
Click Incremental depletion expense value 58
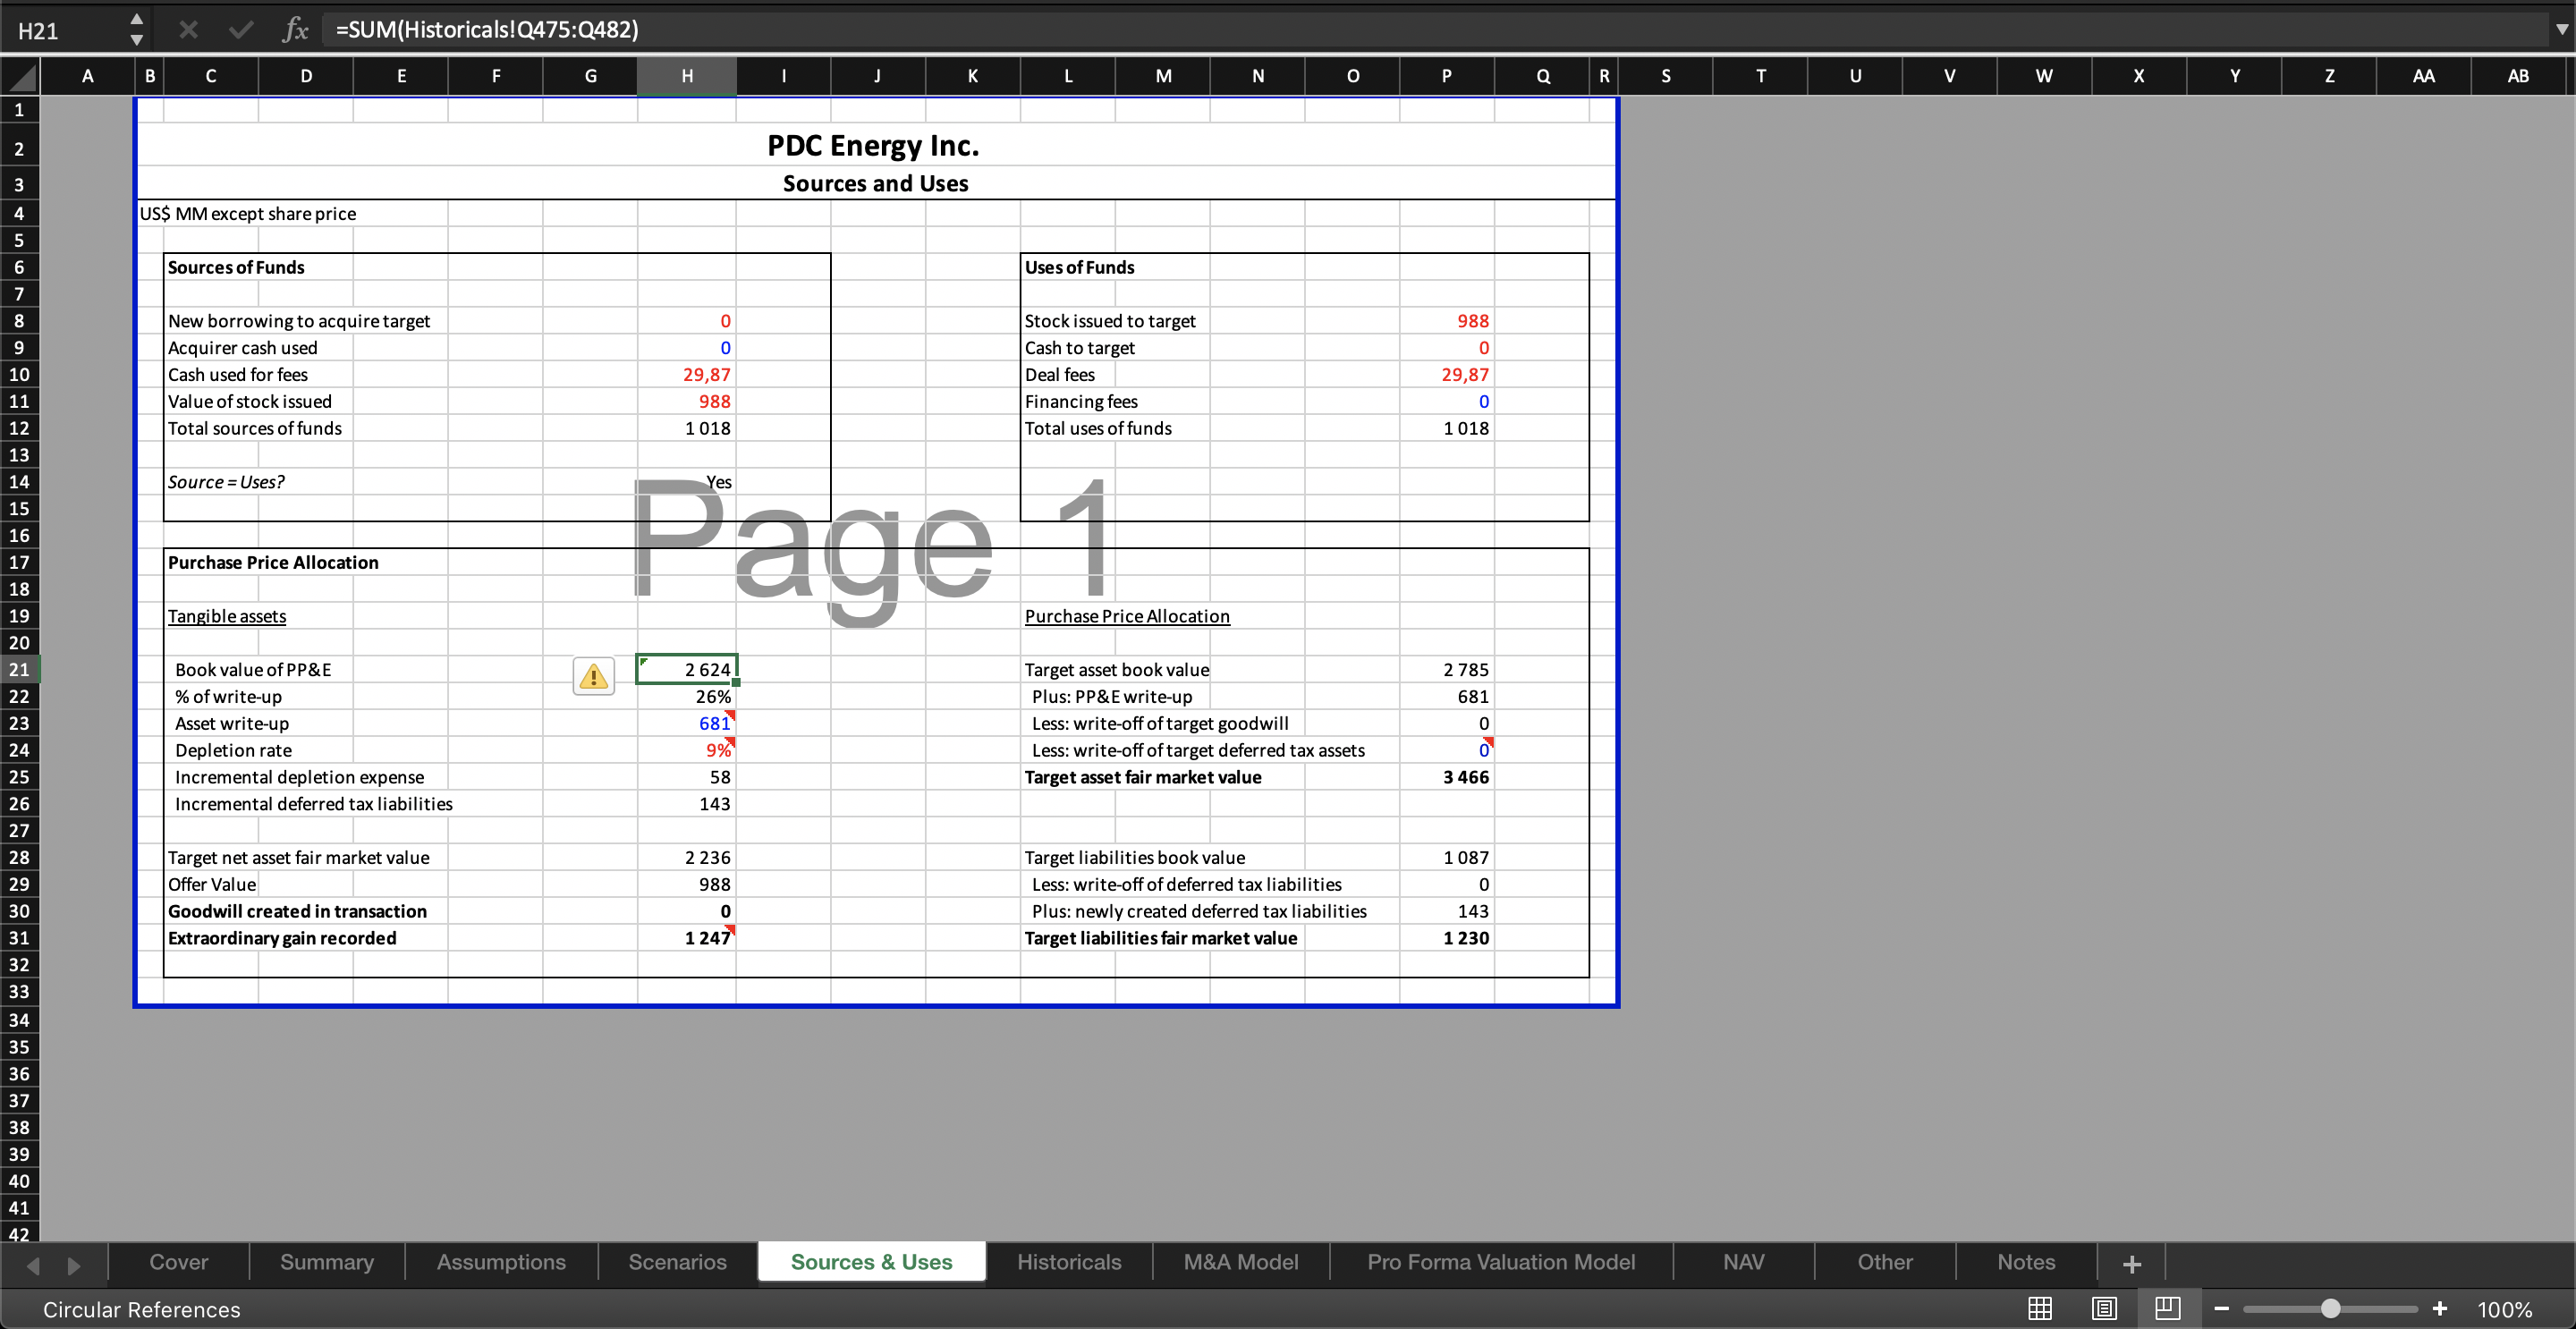(687, 777)
